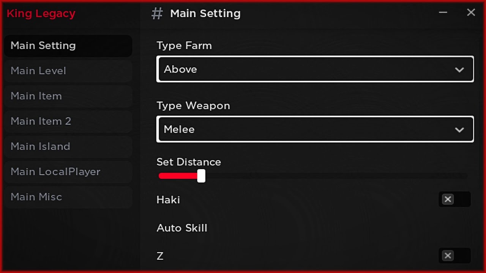Switch to the Main Level tab

pyautogui.click(x=38, y=71)
